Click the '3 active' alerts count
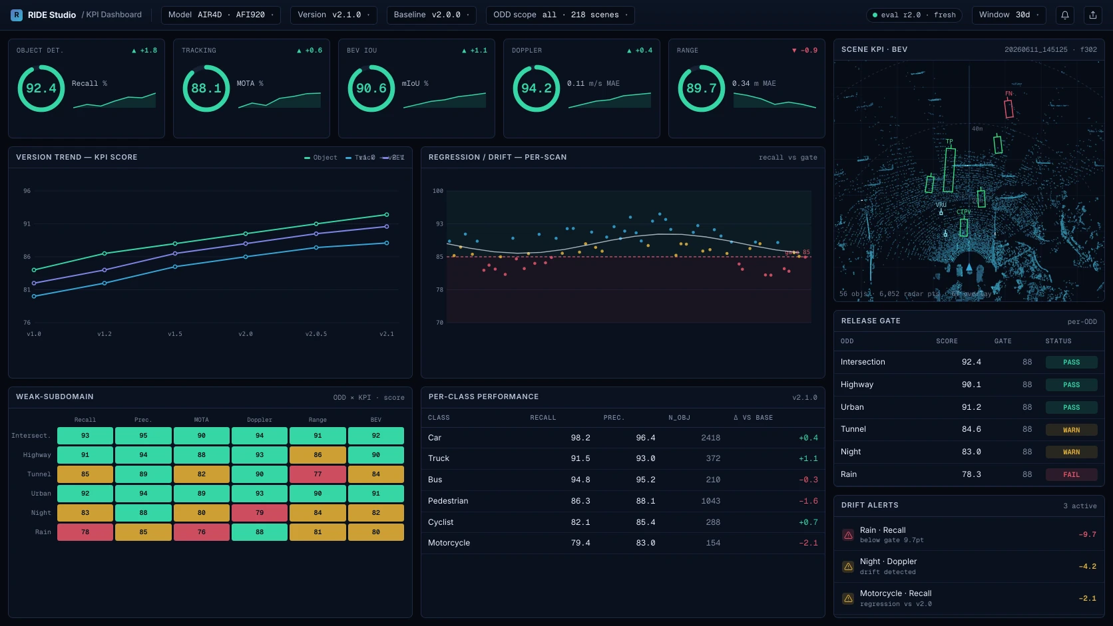The height and width of the screenshot is (626, 1113). (1080, 506)
